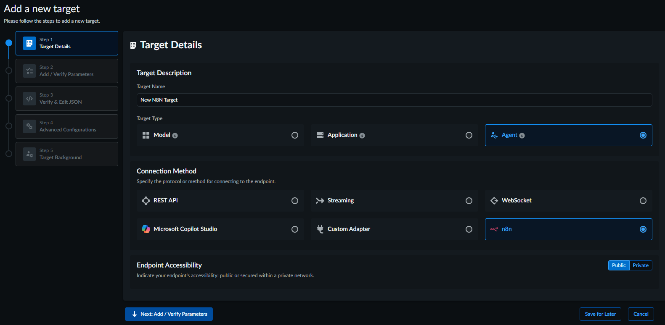Click the Streaming label text
Viewport: 665px width, 325px height.
pos(341,201)
